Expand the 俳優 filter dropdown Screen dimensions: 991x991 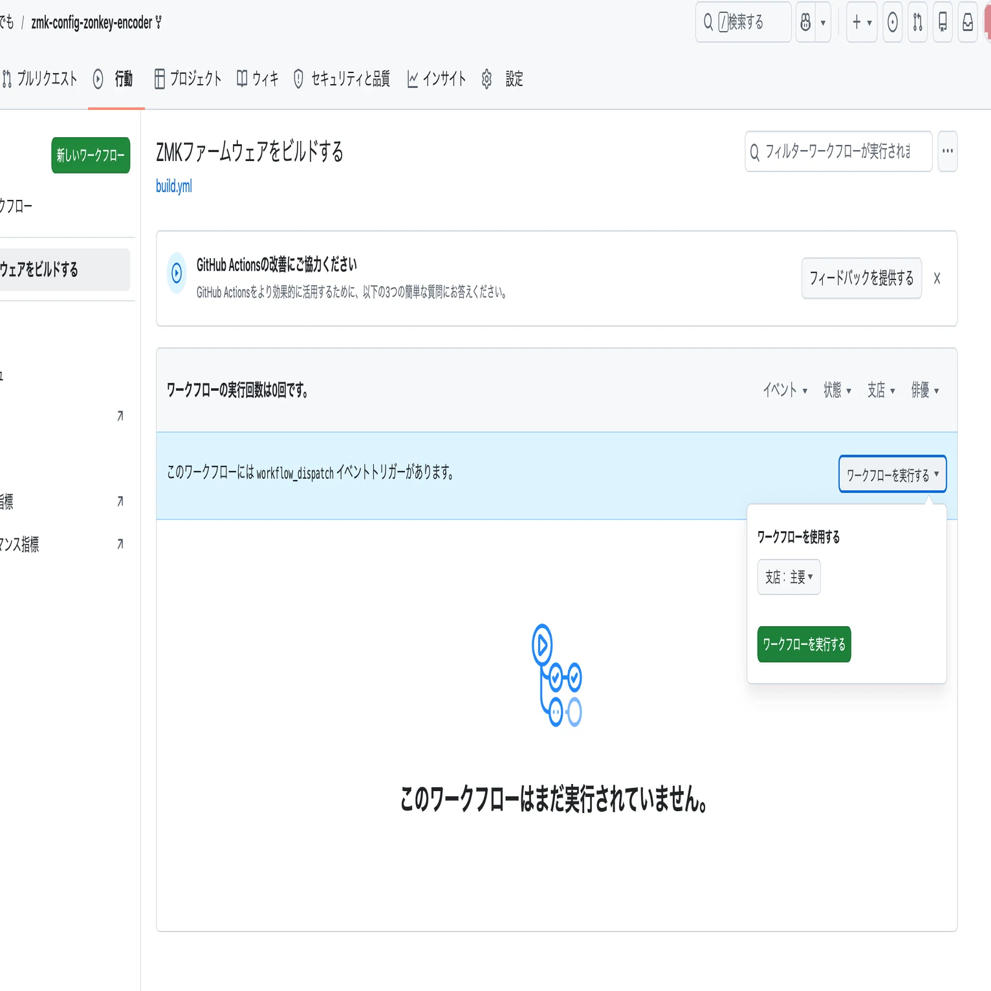[925, 390]
